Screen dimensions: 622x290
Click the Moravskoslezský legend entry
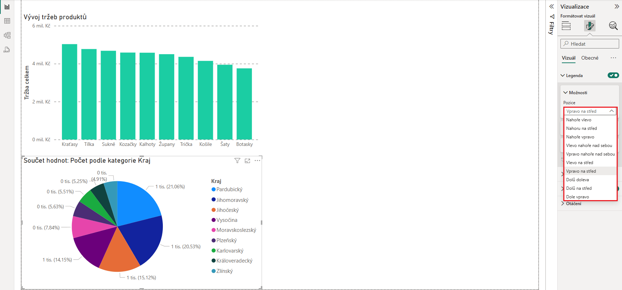234,230
